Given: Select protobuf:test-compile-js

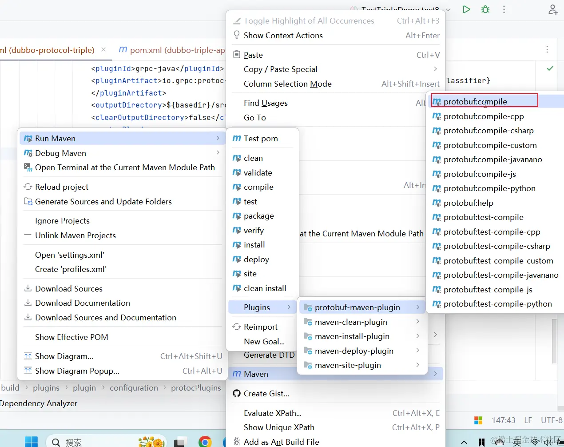Looking at the screenshot, I should [496, 290].
